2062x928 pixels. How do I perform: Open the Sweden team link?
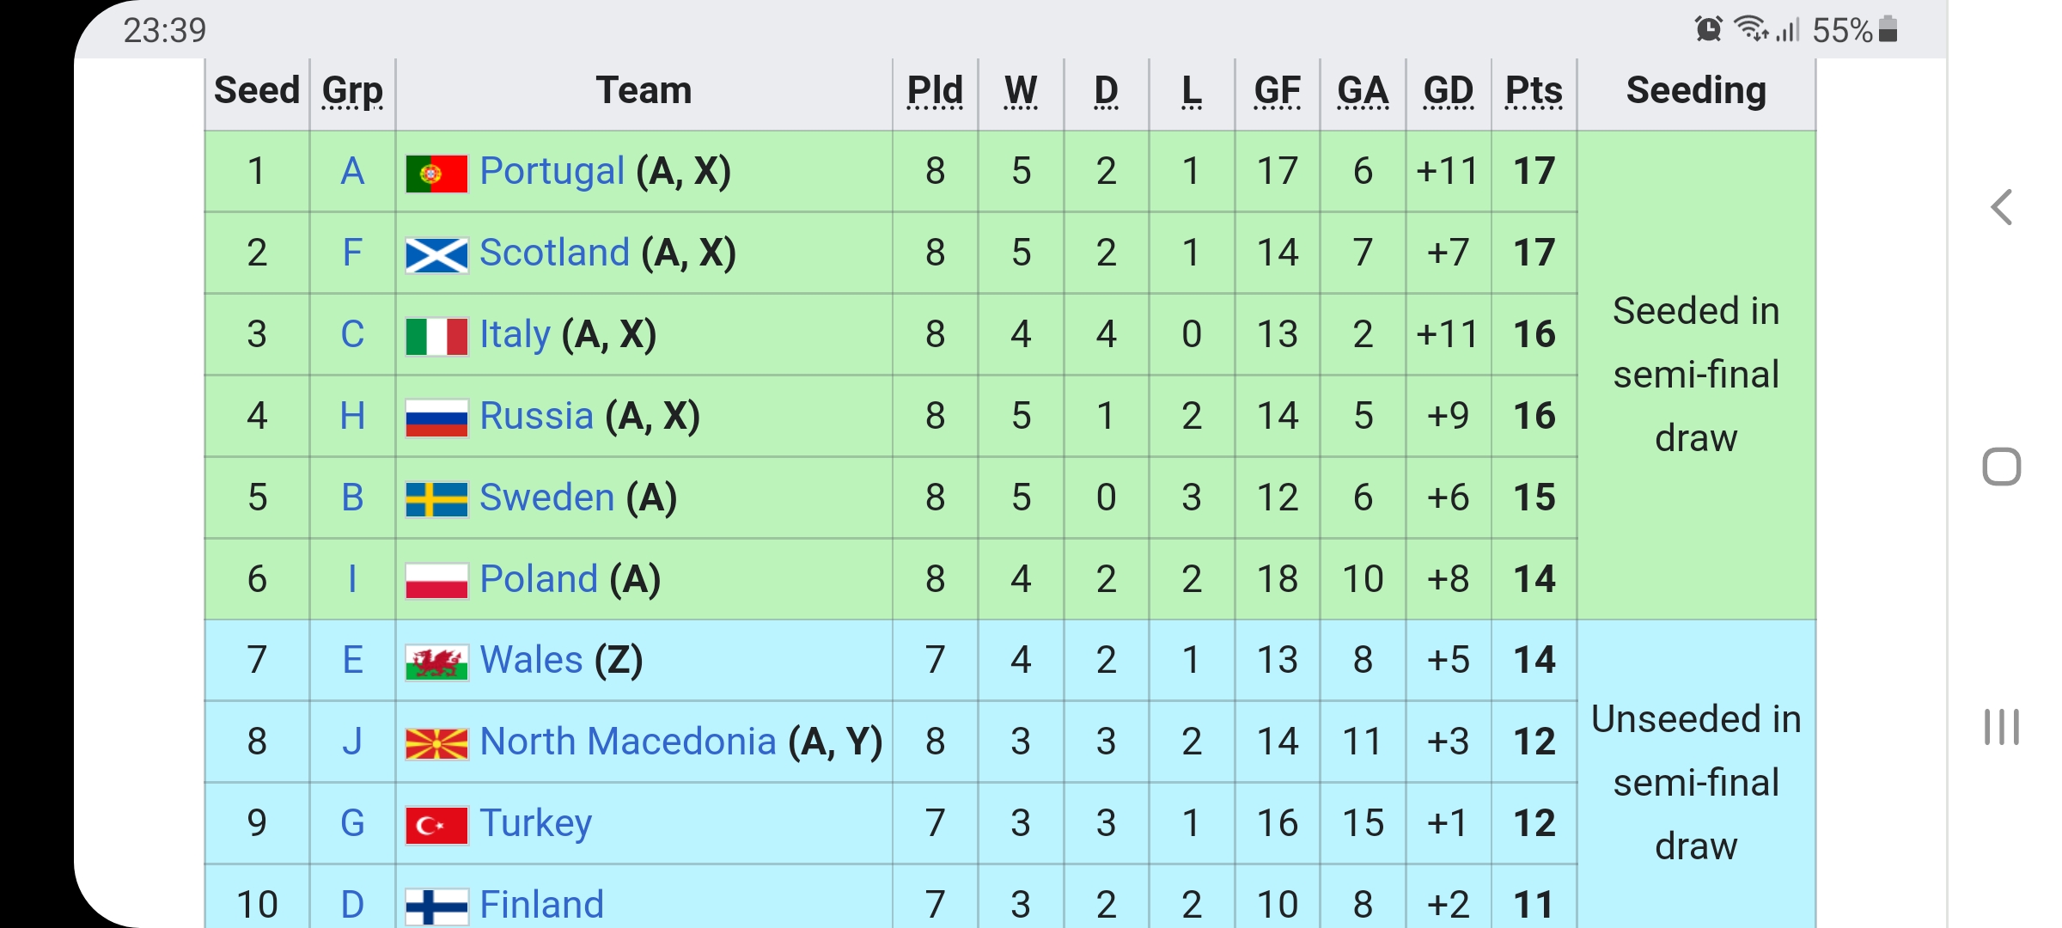[547, 498]
